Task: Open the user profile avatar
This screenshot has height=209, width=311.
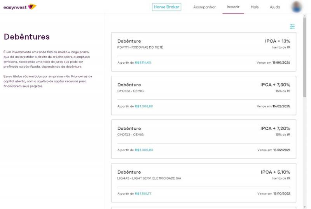Action: (x=297, y=7)
